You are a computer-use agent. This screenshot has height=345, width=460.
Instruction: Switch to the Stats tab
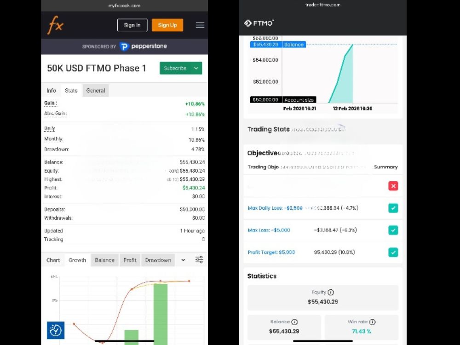coord(71,91)
